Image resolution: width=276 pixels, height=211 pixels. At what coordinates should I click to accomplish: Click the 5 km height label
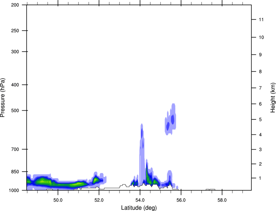[x=260, y=120]
